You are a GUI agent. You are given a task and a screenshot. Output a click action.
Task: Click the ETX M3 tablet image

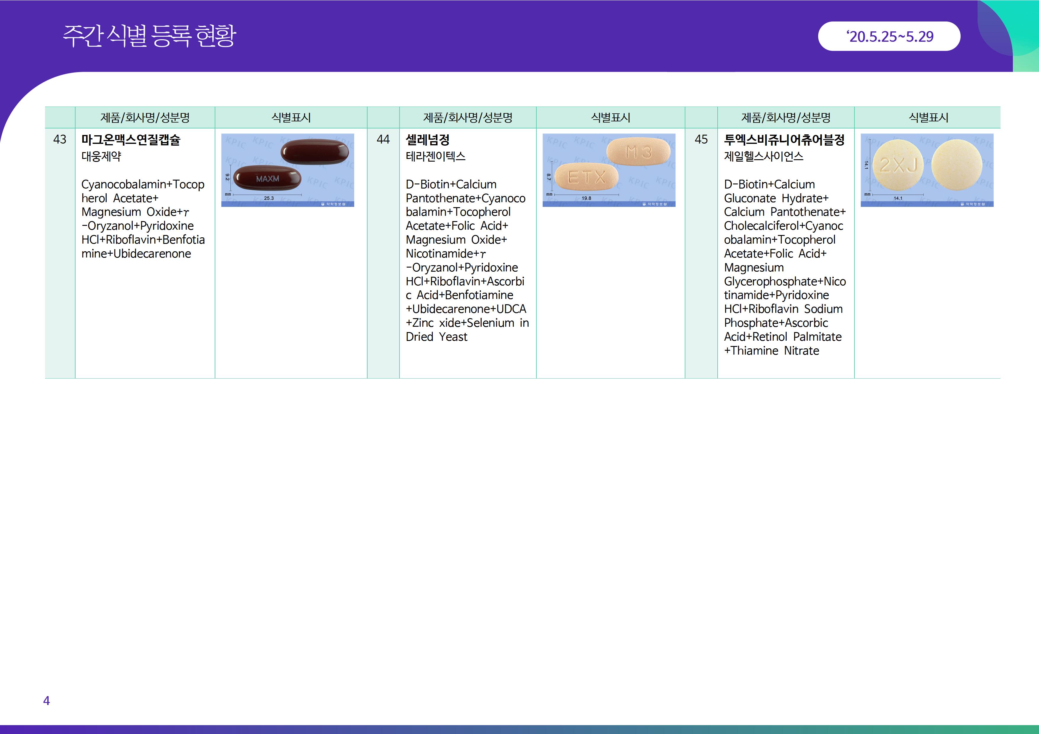pos(609,170)
